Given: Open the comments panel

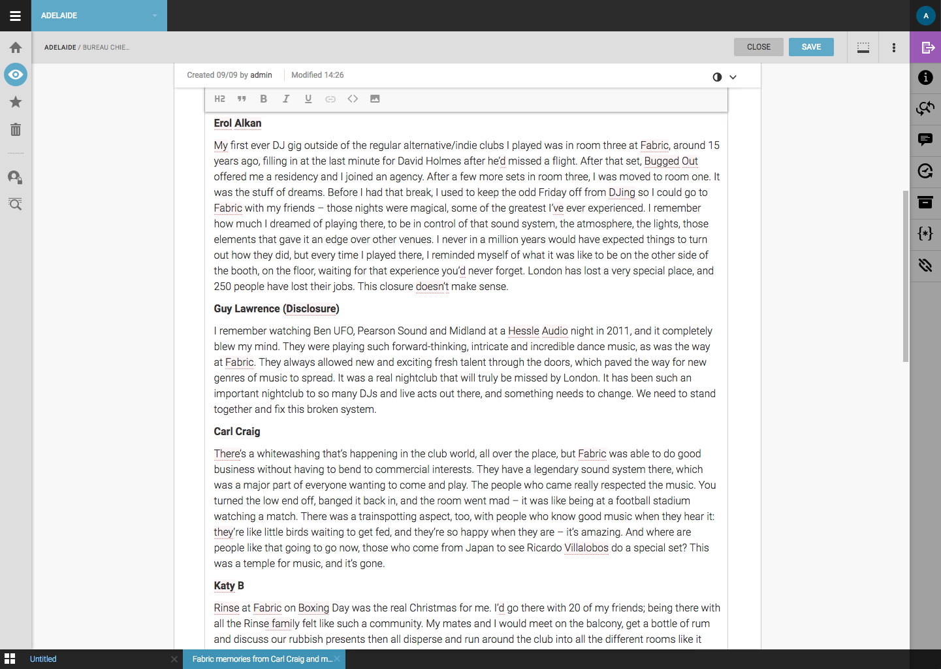Looking at the screenshot, I should coord(925,140).
